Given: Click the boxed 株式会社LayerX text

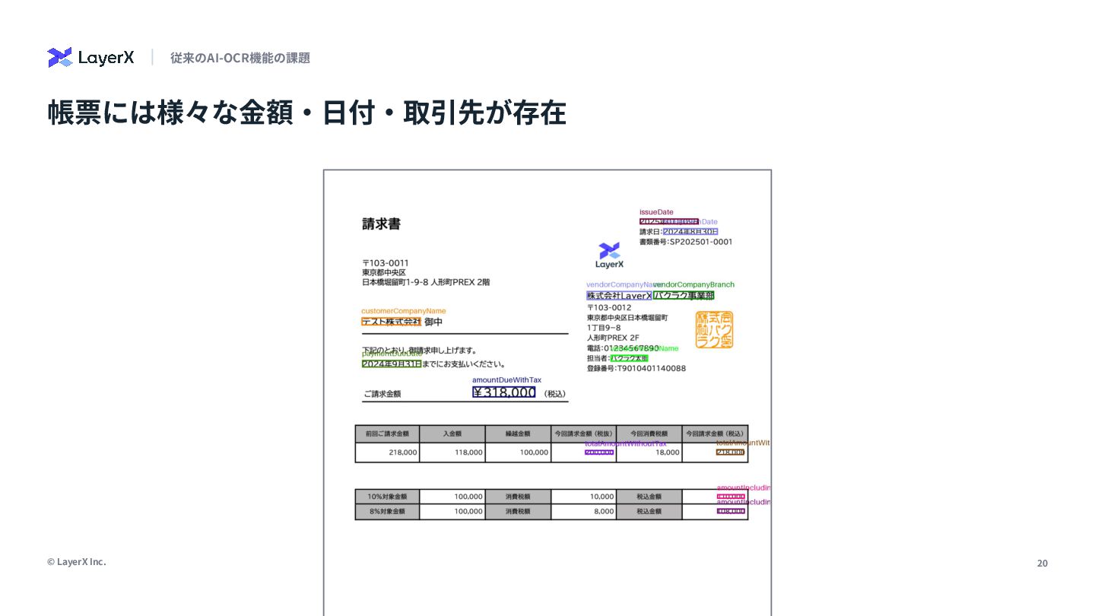Looking at the screenshot, I should [619, 296].
